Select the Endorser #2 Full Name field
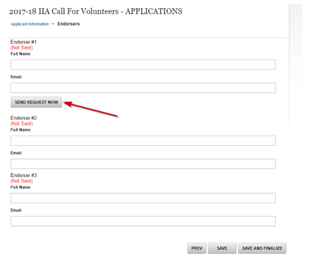 (143, 141)
